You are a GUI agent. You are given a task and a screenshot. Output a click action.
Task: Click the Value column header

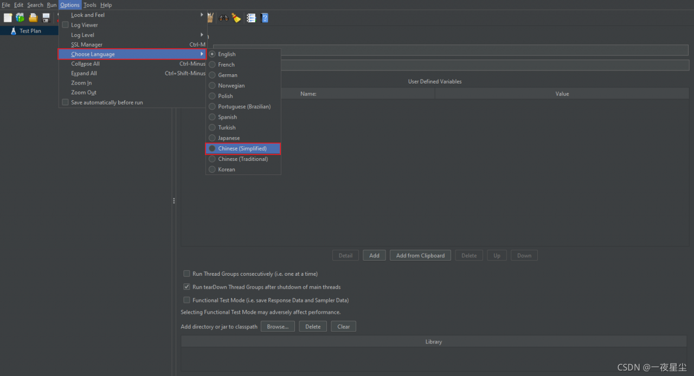point(562,94)
